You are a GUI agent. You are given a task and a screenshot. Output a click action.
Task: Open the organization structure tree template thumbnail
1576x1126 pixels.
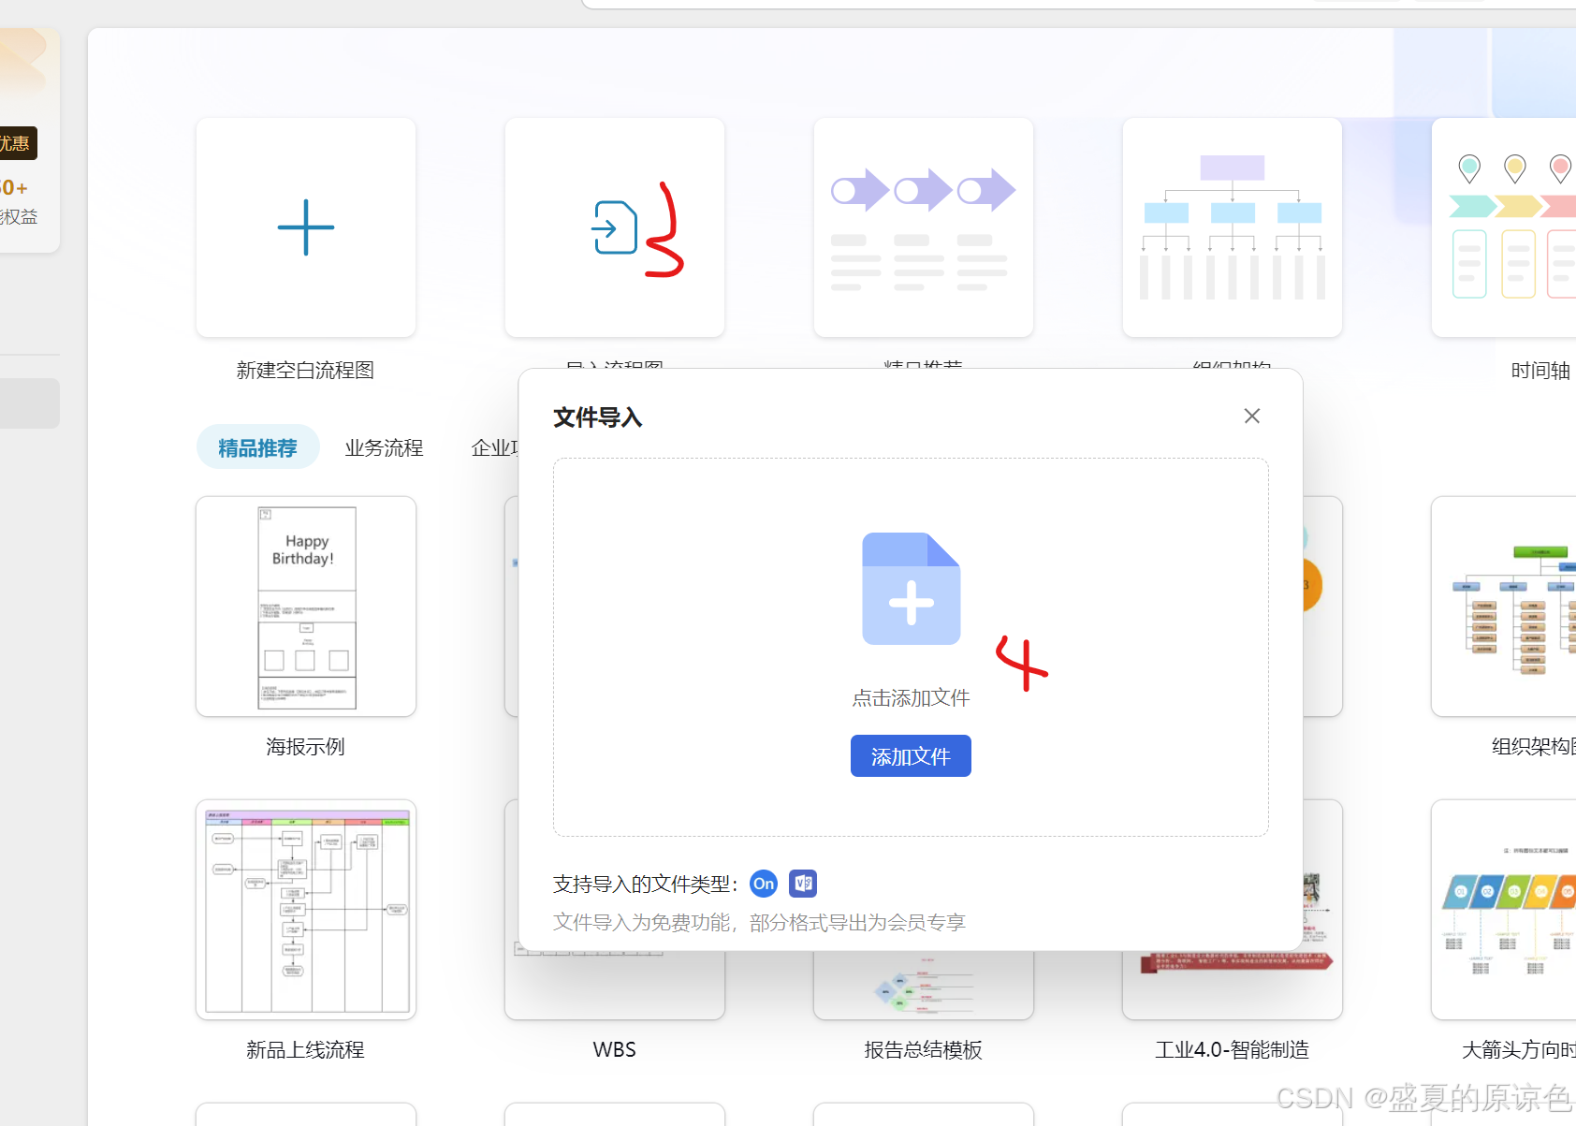coord(1504,607)
